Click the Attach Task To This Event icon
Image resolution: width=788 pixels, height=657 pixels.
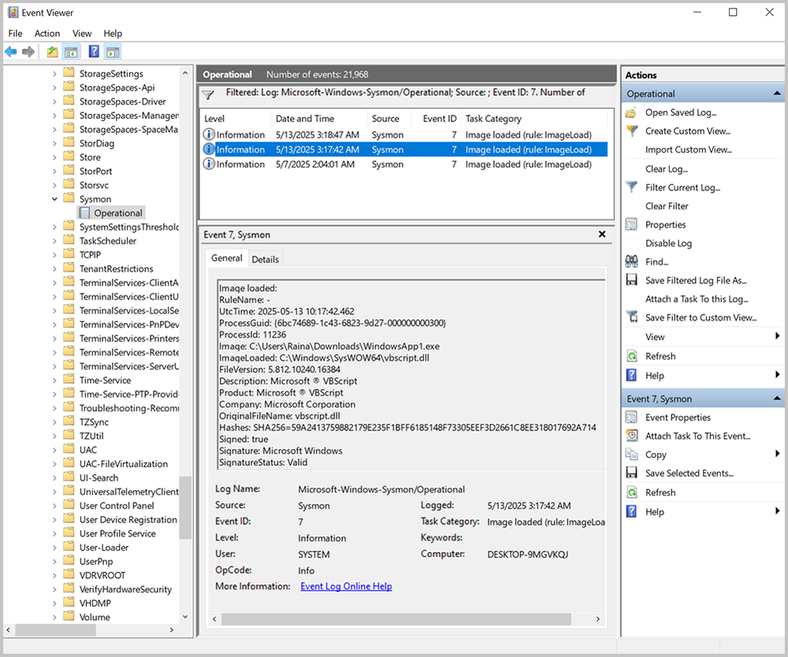(x=632, y=436)
